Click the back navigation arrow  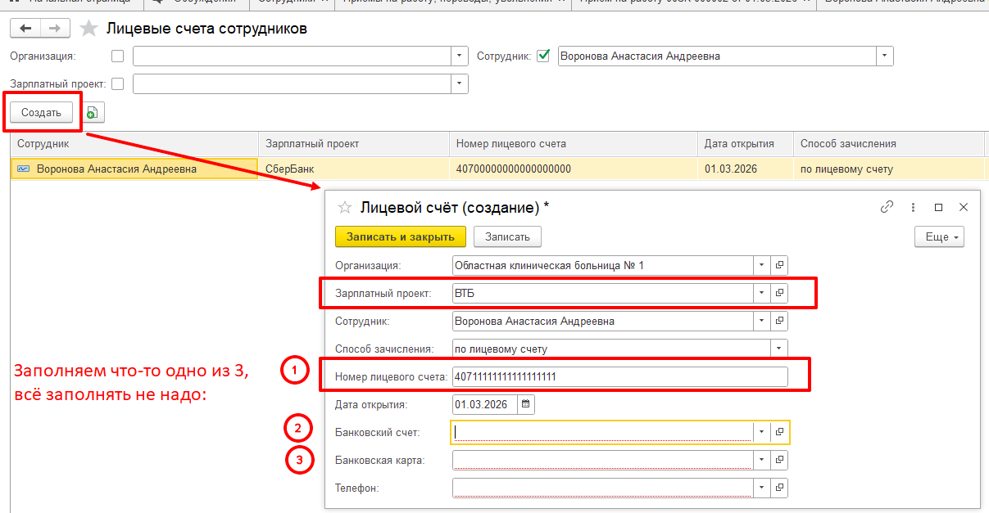point(25,29)
